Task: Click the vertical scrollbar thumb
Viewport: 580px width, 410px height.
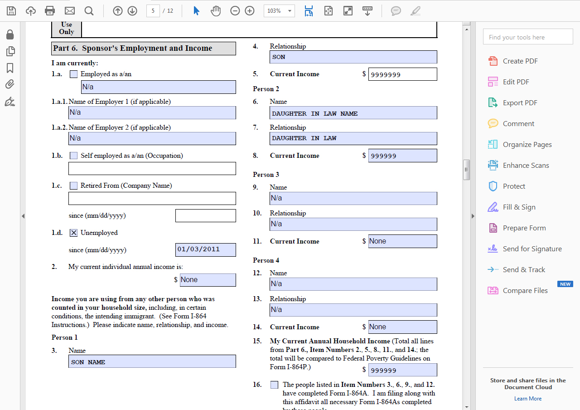Action: coord(466,170)
